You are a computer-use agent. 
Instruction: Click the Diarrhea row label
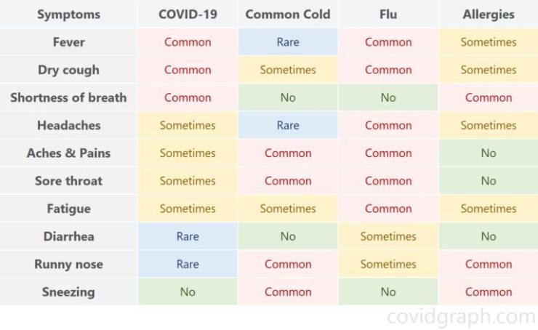[68, 236]
